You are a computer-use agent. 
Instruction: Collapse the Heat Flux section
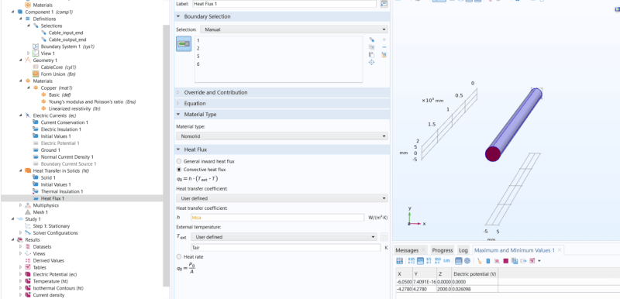(177, 149)
